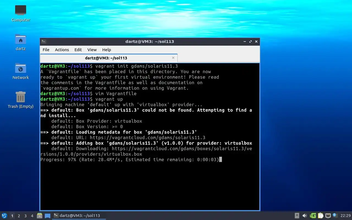The width and height of the screenshot is (352, 220).
Task: Click 'Estimated time remaining: 0:00:03' text
Action: click(171, 159)
